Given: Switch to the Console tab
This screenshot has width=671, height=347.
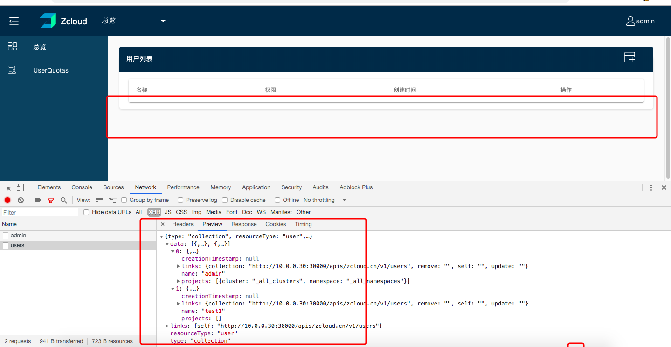Looking at the screenshot, I should [82, 187].
